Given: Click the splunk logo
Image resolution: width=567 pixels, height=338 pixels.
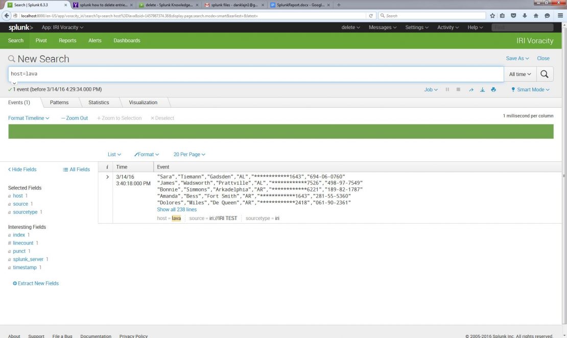Looking at the screenshot, I should 20,28.
